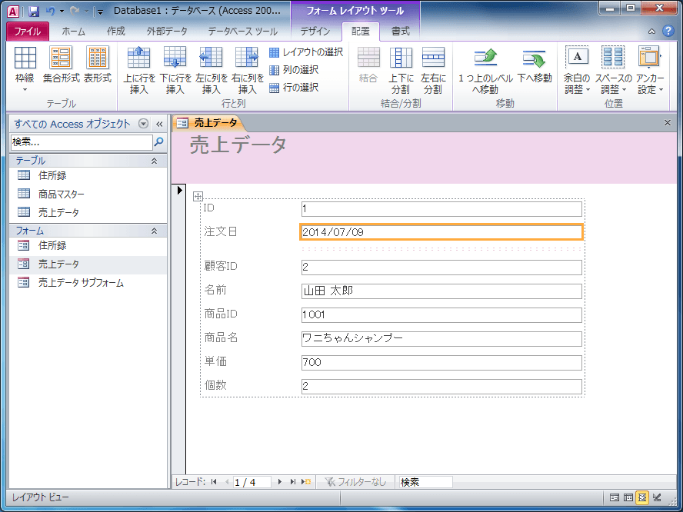
Task: Click the 顧客ID label
Action: coord(221,266)
